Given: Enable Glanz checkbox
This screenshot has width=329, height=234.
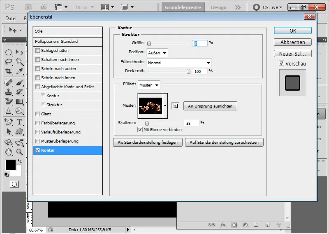Looking at the screenshot, I should tap(37, 114).
